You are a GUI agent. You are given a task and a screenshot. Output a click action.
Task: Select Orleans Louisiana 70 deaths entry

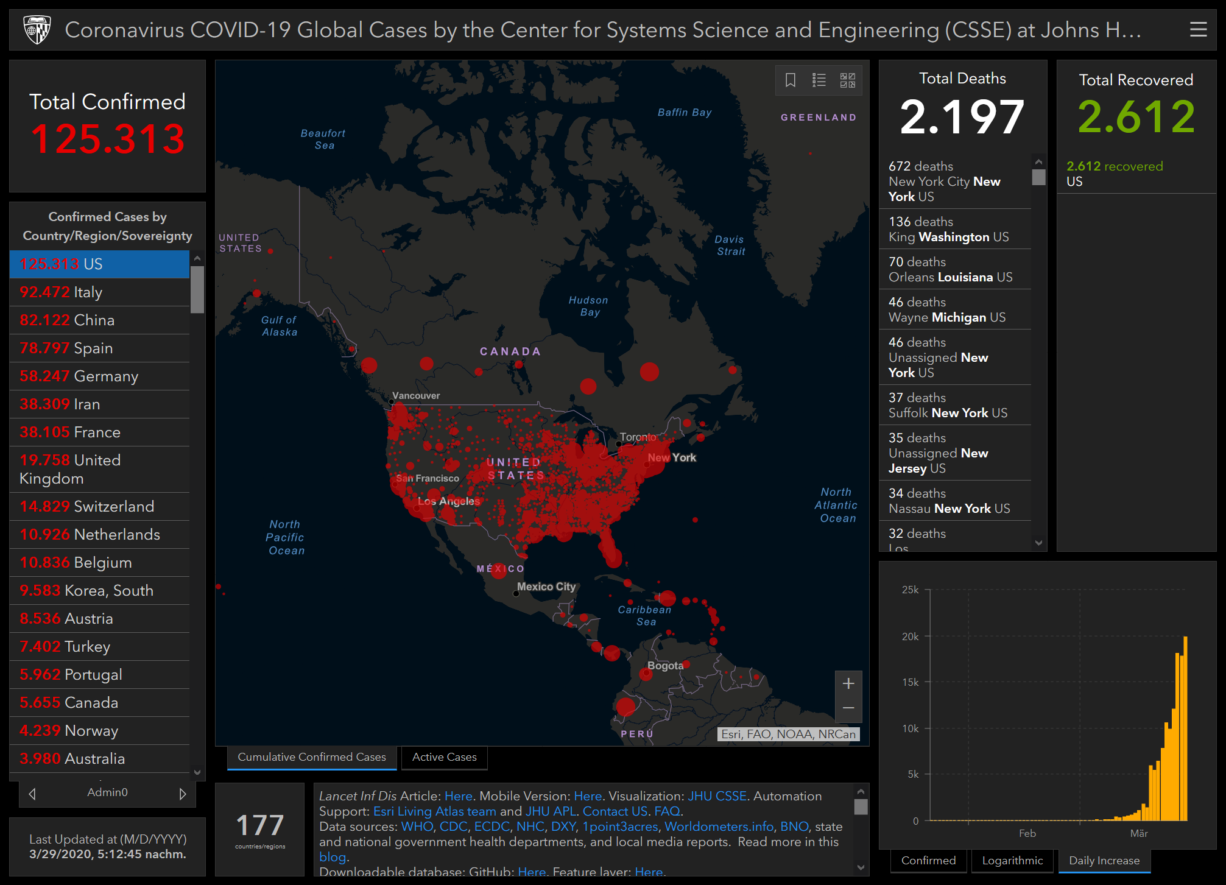(955, 269)
